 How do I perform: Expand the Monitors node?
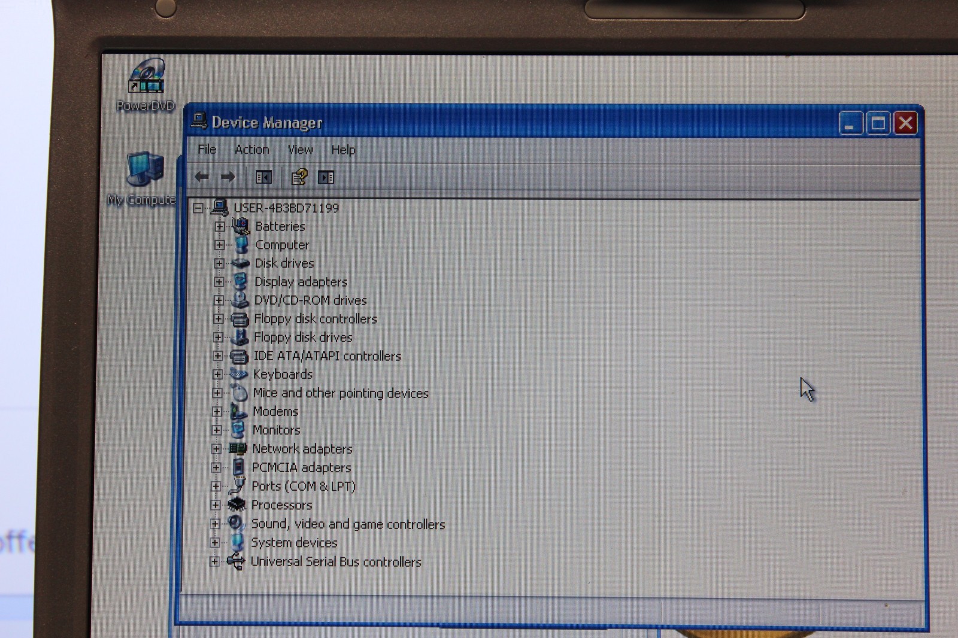tap(217, 430)
